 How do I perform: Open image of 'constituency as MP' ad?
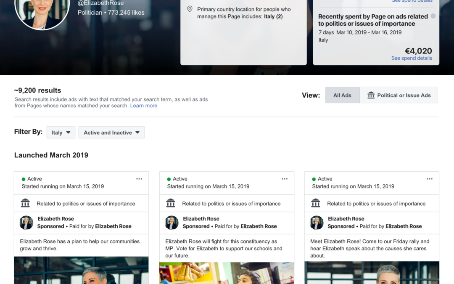[227, 273]
